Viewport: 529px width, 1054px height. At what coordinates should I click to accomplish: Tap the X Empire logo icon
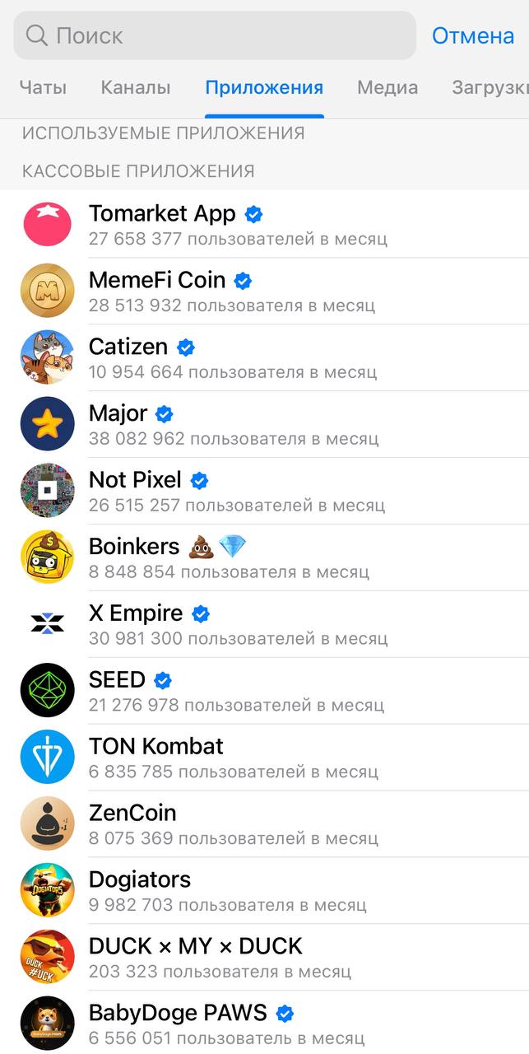48,624
